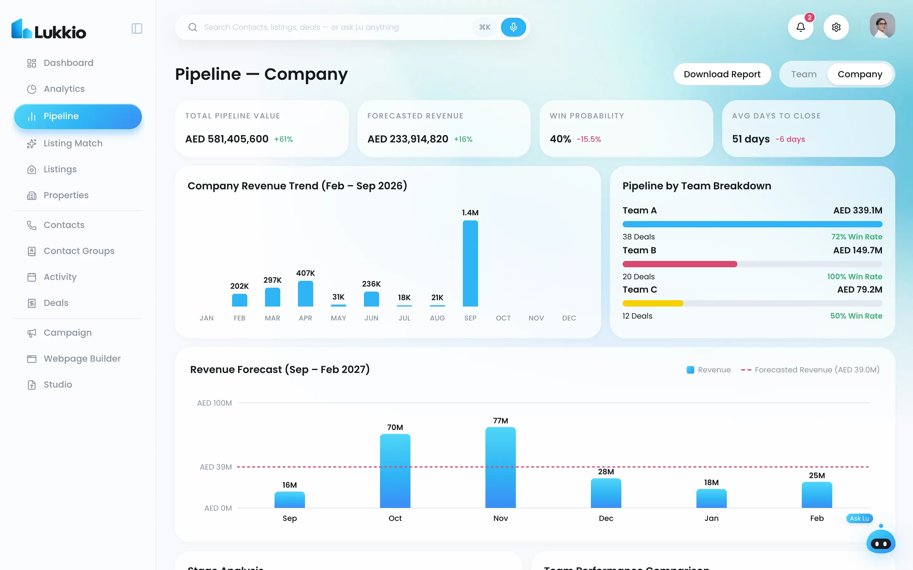
Task: Select Pipeline menu item
Action: pos(78,117)
